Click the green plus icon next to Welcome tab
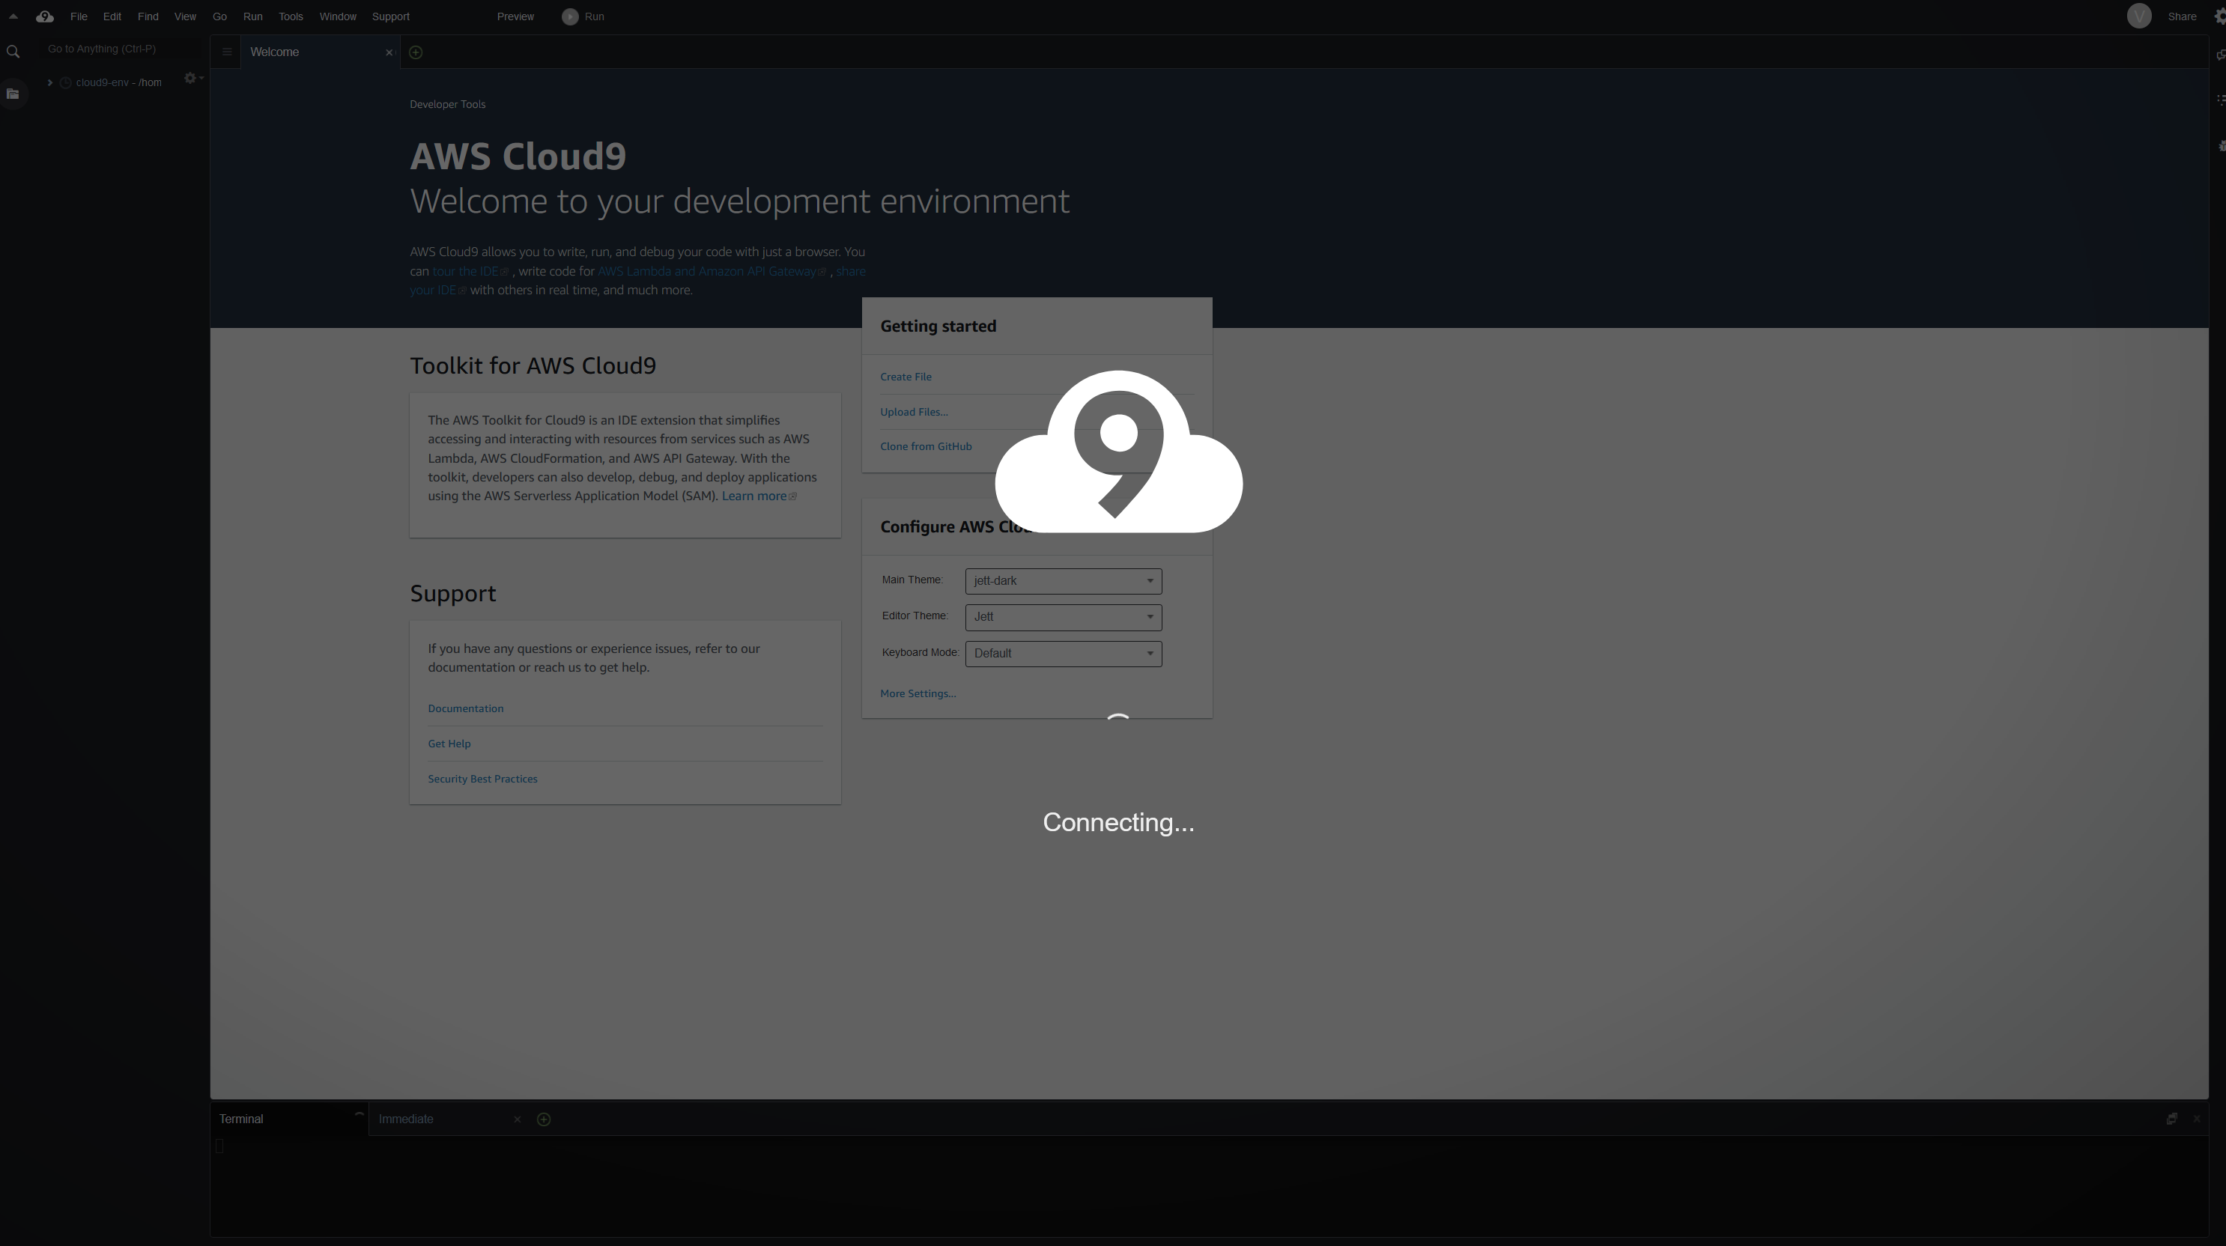Screen dimensions: 2226x1246 416,52
